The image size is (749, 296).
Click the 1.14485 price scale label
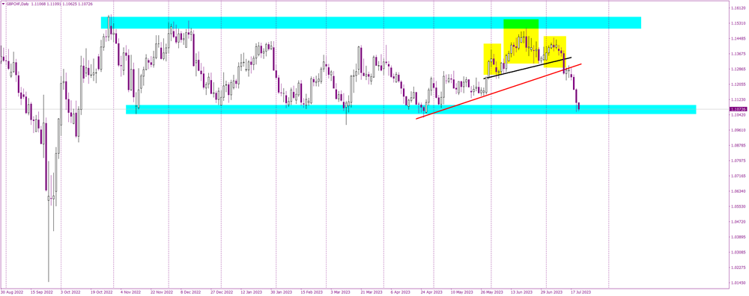click(739, 39)
